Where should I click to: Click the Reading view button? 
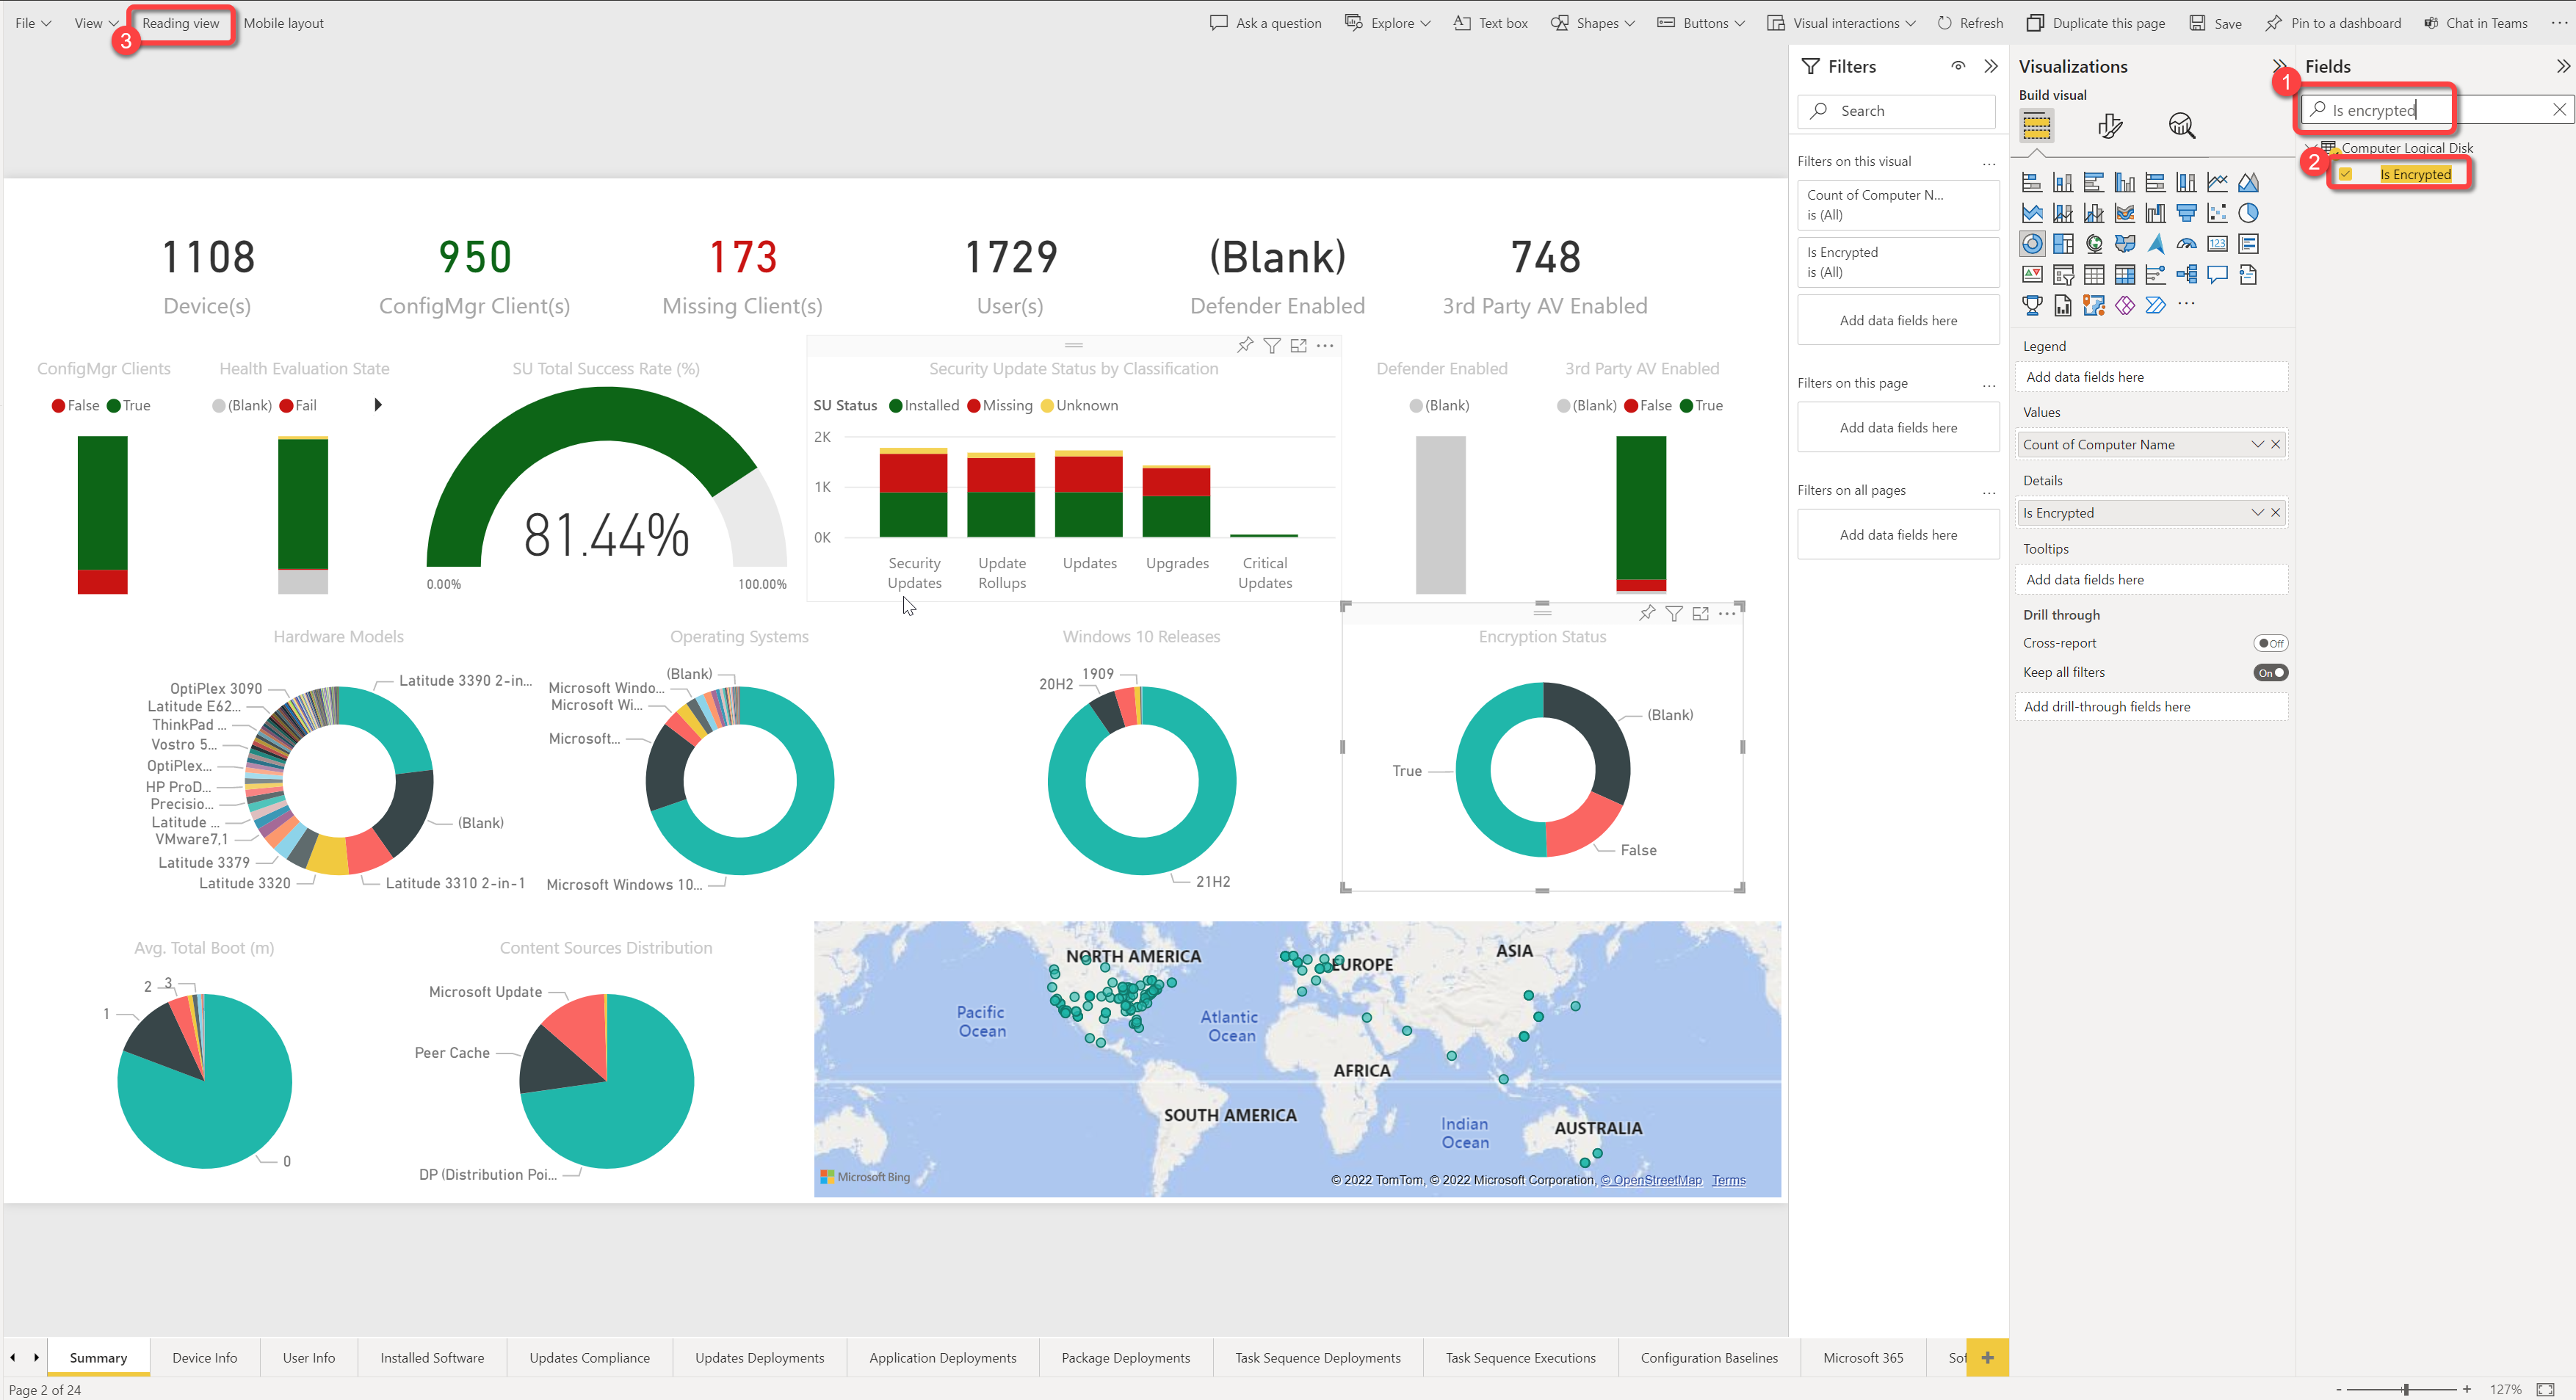pos(181,23)
